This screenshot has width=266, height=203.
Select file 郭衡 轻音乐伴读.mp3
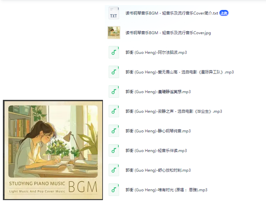156,151
